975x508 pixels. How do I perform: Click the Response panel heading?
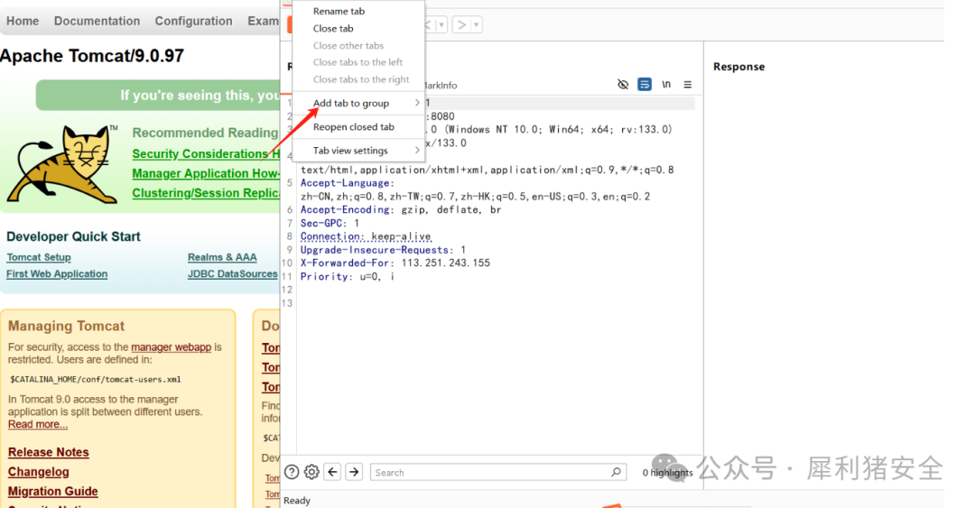coord(738,67)
